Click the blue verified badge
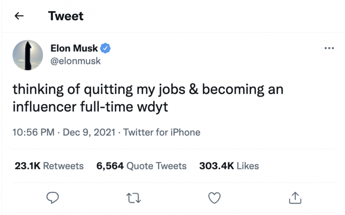345x215 pixels. click(x=105, y=48)
